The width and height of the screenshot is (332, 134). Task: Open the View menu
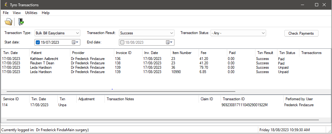(17, 12)
